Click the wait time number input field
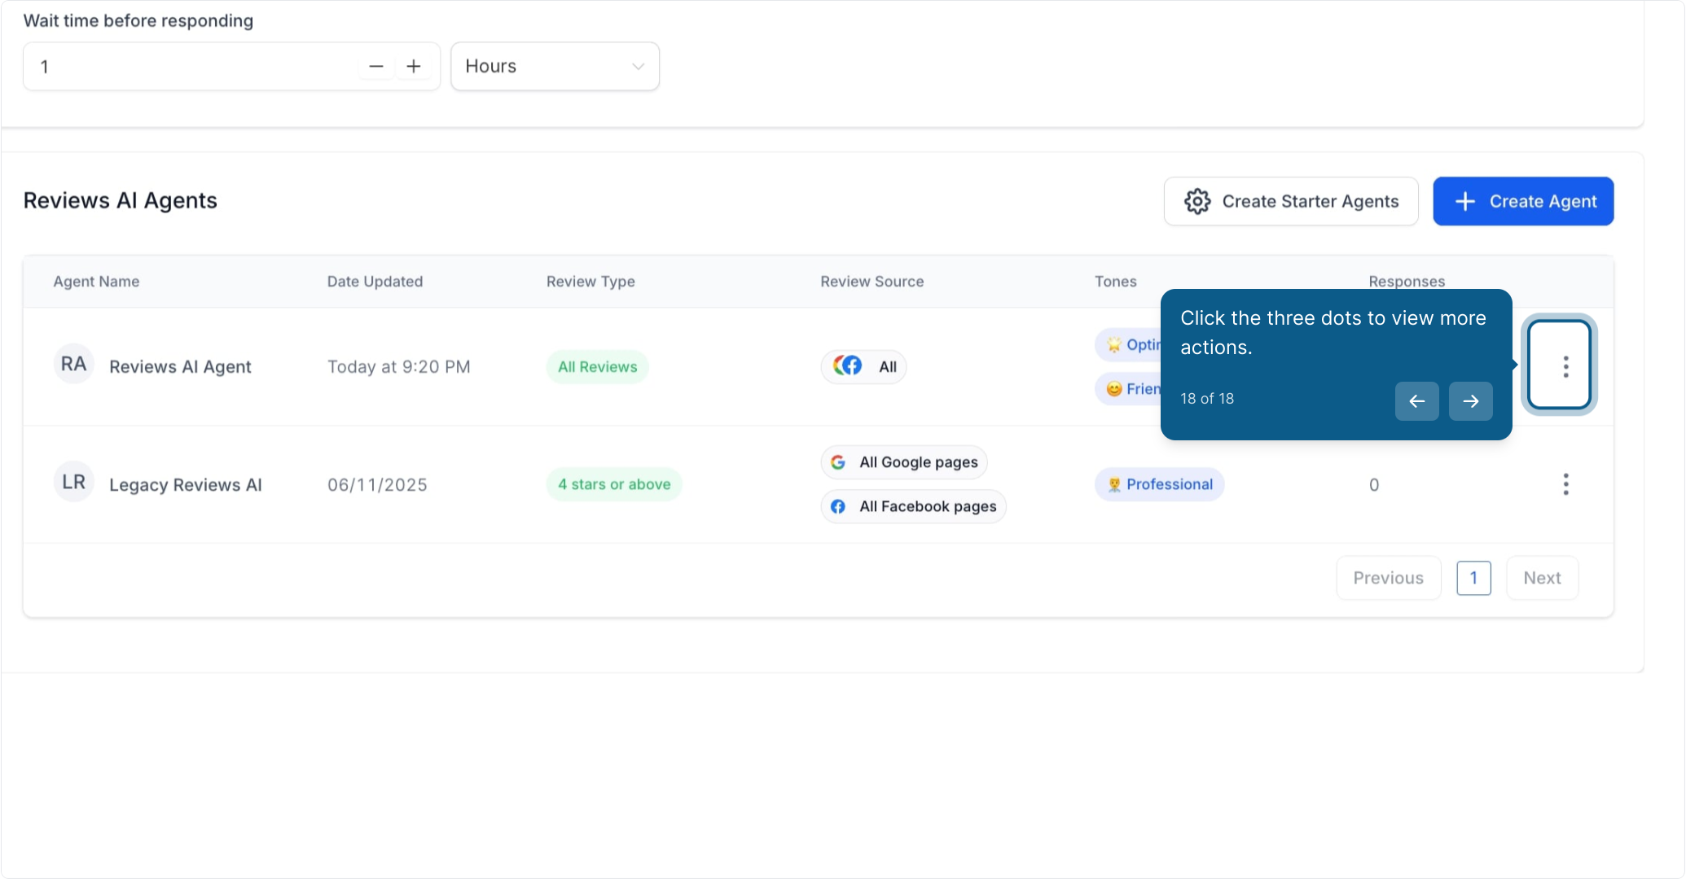The image size is (1686, 879). point(195,67)
